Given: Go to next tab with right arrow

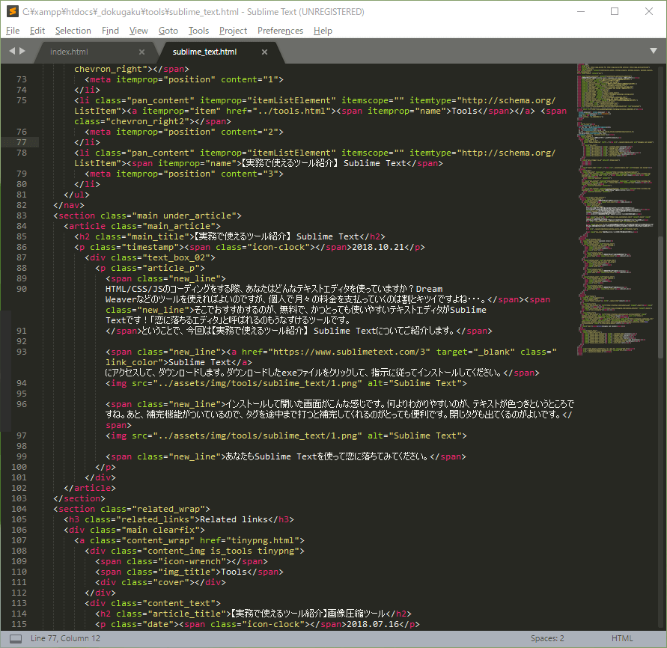Looking at the screenshot, I should [x=22, y=51].
